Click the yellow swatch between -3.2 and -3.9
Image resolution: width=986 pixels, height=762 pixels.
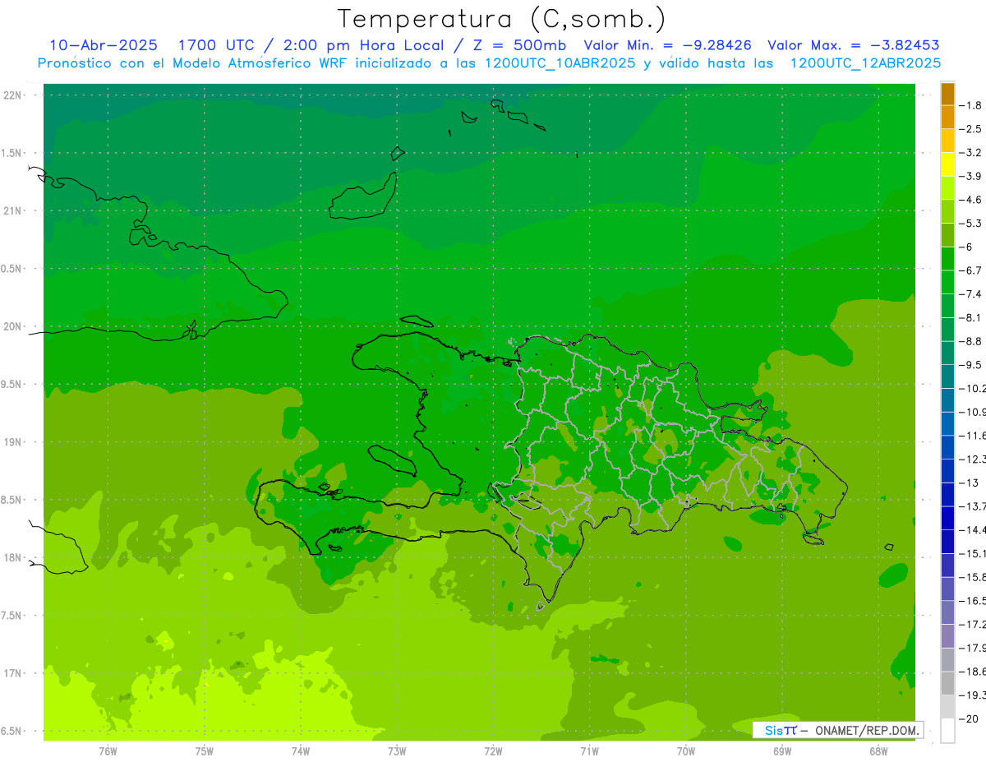coord(947,164)
